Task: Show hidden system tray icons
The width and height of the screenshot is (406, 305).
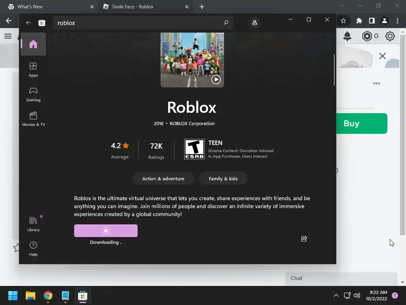Action: tap(336, 295)
